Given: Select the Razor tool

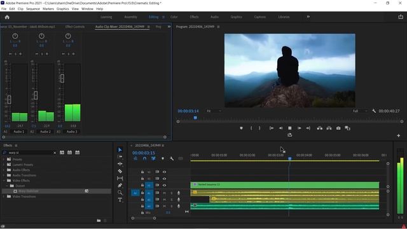Looking at the screenshot, I should coord(120,171).
